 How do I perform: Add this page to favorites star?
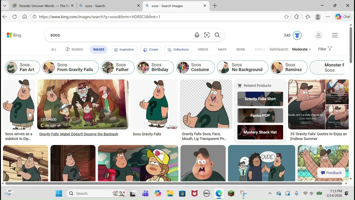click(x=286, y=17)
